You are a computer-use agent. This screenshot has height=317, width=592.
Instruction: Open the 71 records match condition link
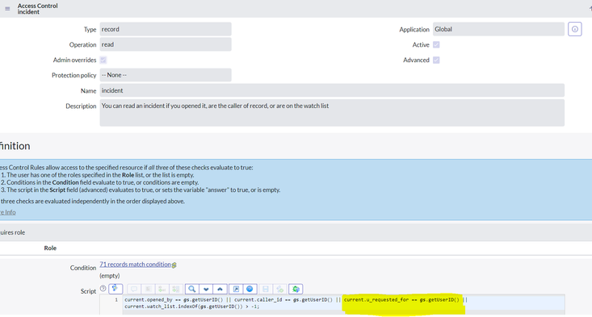tap(135, 265)
